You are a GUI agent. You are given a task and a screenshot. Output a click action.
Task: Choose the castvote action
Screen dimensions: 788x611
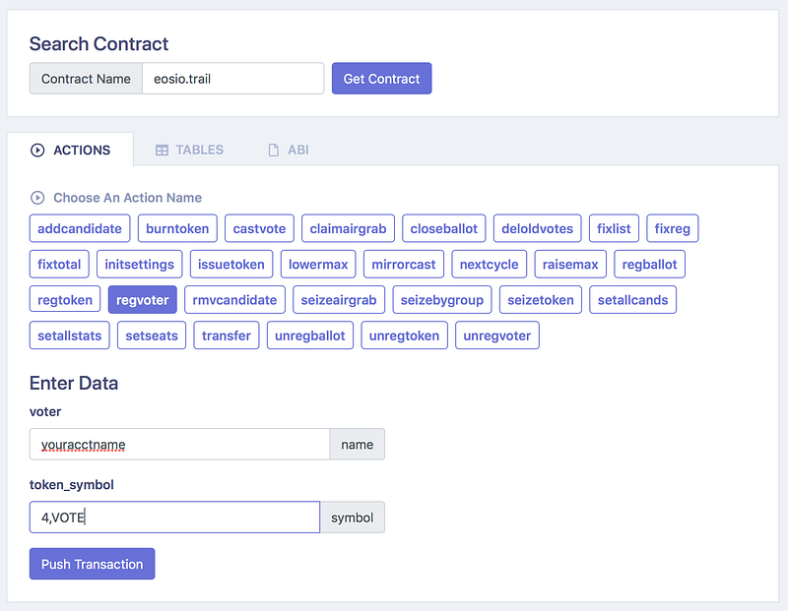coord(259,228)
